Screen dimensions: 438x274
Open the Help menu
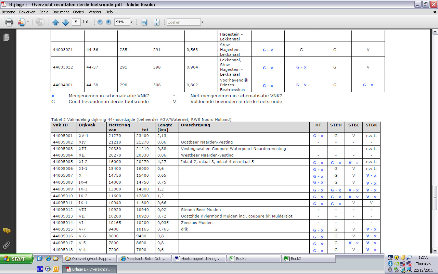[x=109, y=12]
